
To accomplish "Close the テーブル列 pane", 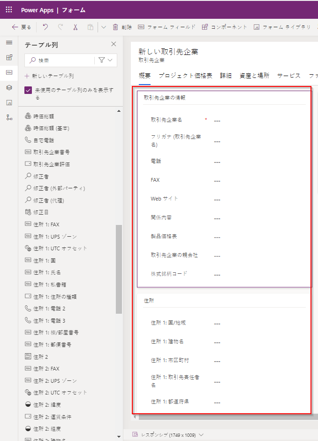I will coord(114,44).
